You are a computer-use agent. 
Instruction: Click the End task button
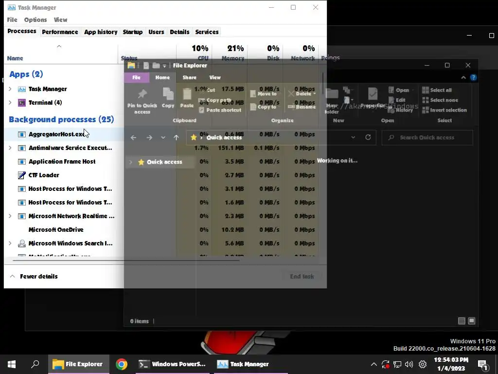click(x=302, y=277)
